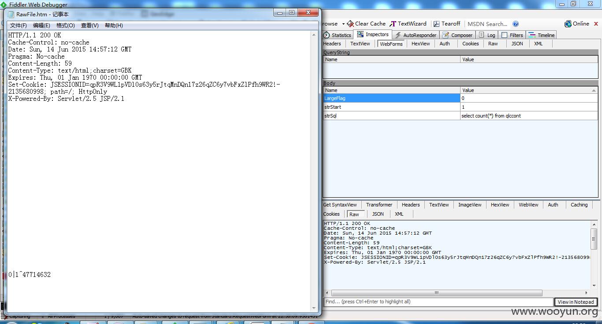Image resolution: width=602 pixels, height=324 pixels.
Task: Click the 'select count(*) from qlccont' value cell
Action: (x=529, y=116)
